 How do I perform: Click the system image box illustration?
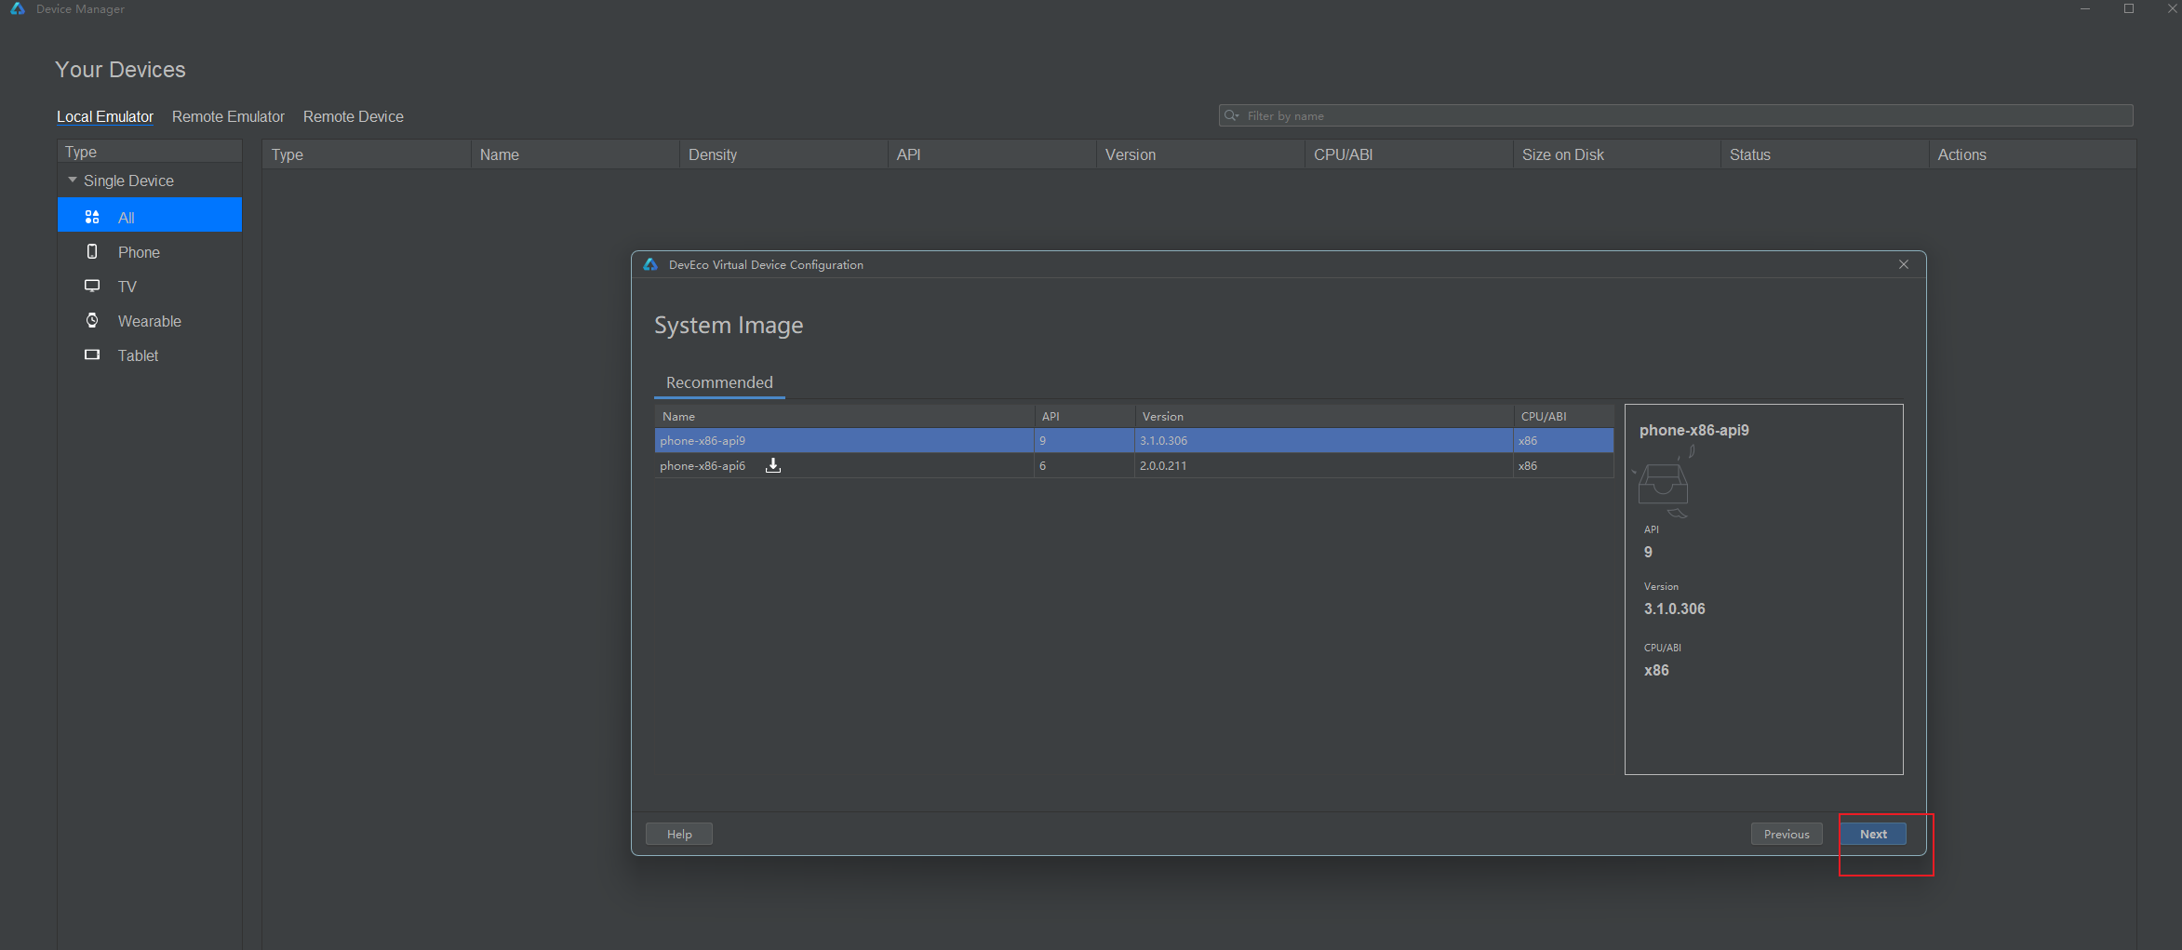tap(1663, 484)
